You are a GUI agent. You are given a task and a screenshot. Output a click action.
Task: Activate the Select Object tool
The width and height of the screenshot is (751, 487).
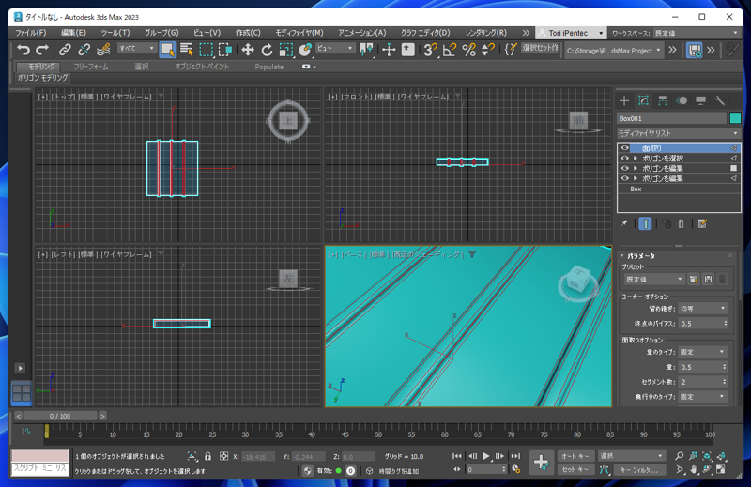click(167, 50)
